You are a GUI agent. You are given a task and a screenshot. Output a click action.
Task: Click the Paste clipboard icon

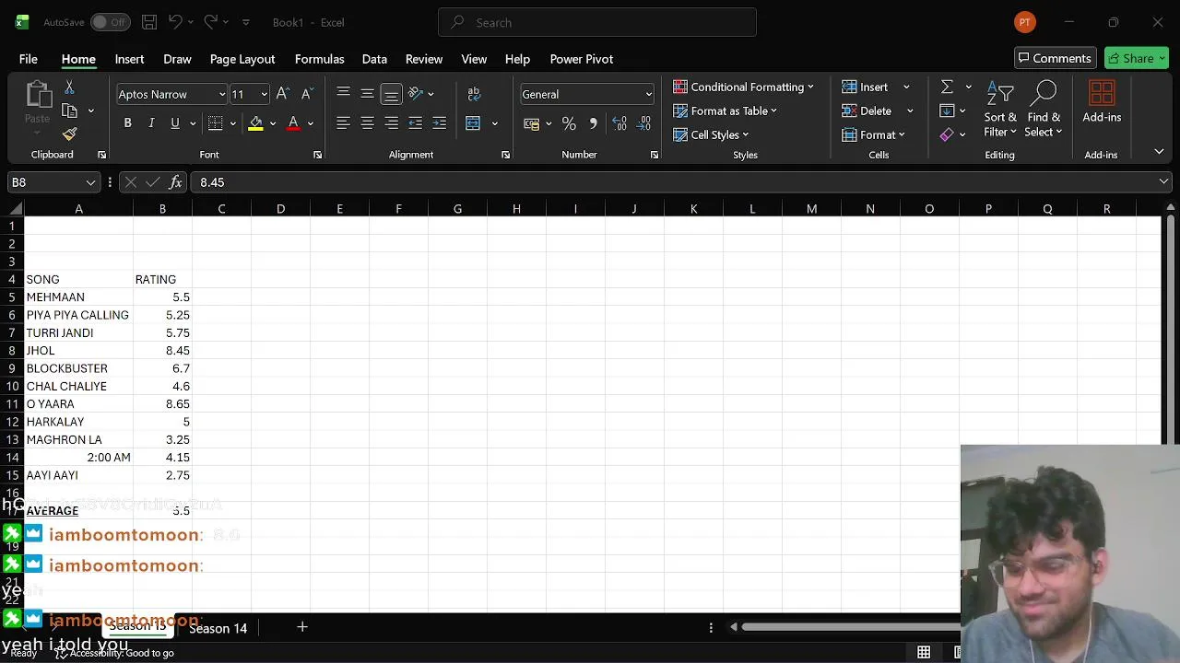click(x=38, y=95)
